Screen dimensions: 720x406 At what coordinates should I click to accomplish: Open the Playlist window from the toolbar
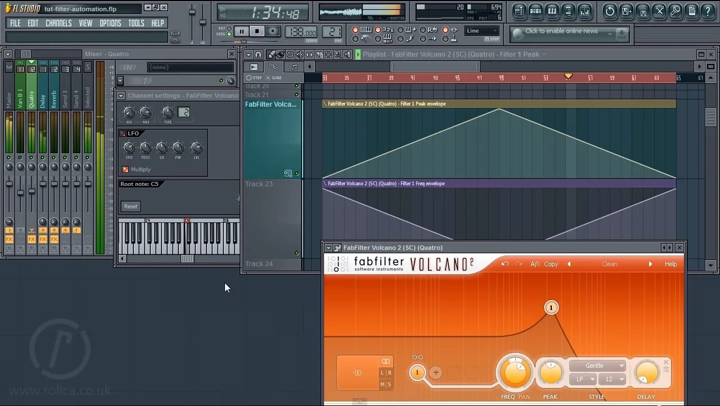tap(519, 11)
